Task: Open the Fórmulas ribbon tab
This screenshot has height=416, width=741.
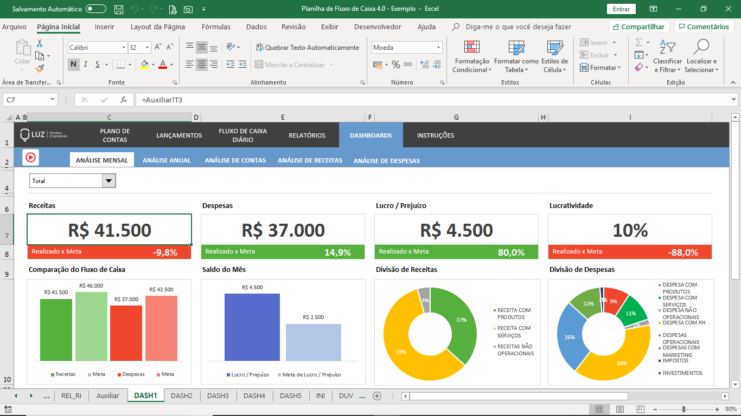Action: tap(216, 27)
